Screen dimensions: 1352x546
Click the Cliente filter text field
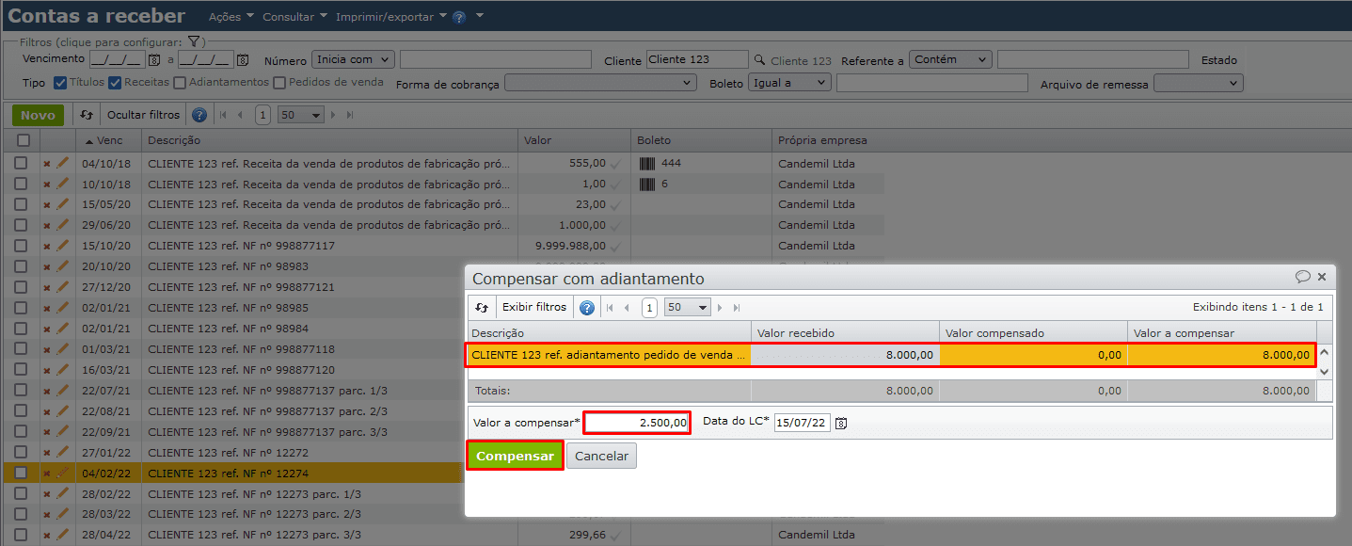(697, 59)
